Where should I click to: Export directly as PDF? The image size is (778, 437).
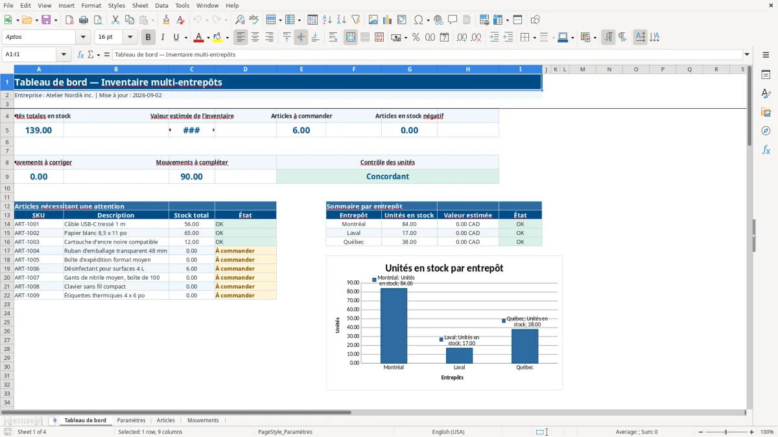[69, 20]
